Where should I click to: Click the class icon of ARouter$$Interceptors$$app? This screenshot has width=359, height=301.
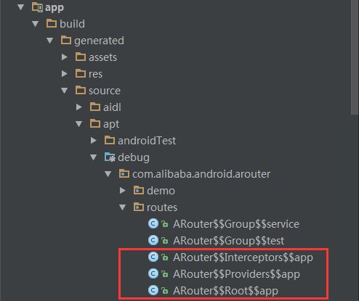(x=153, y=257)
